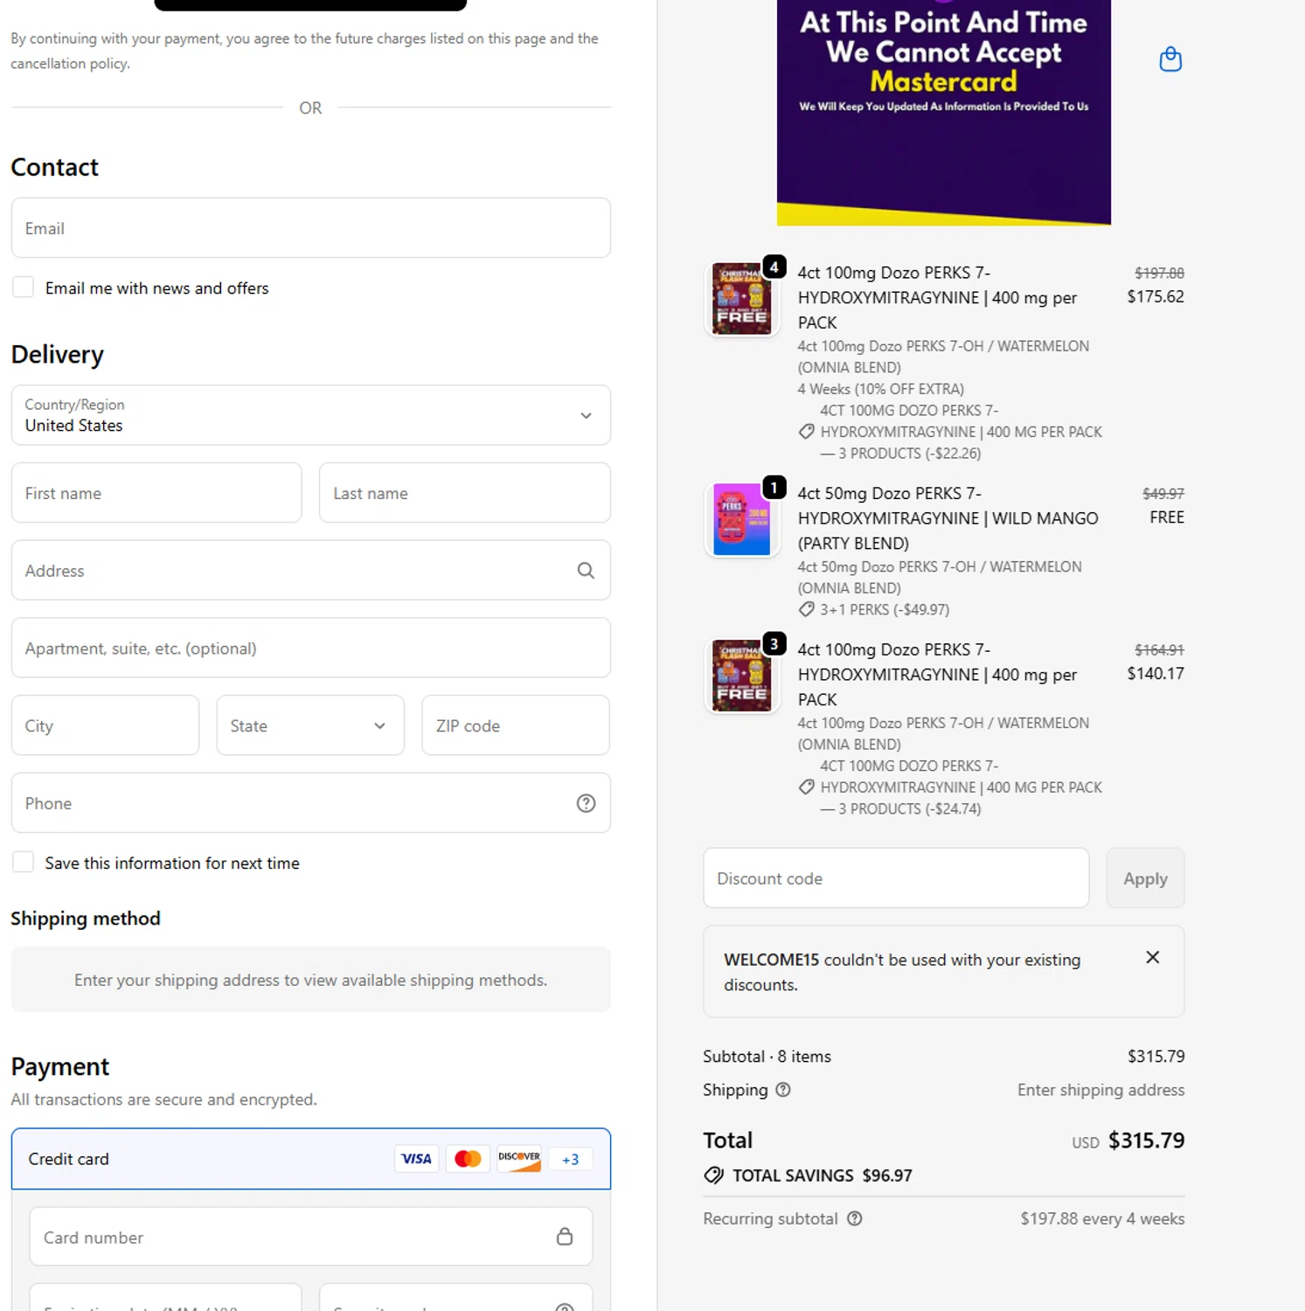Click the quantity 3 badge on third product
The width and height of the screenshot is (1305, 1311).
[x=774, y=644]
